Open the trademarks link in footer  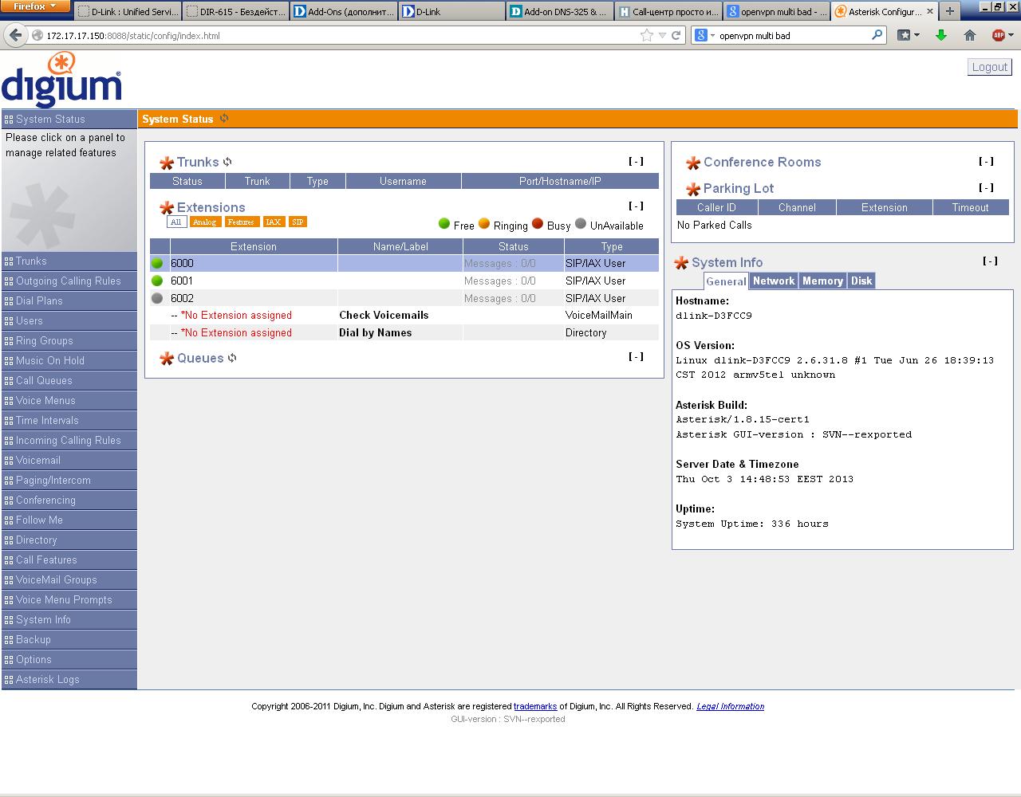click(x=535, y=706)
